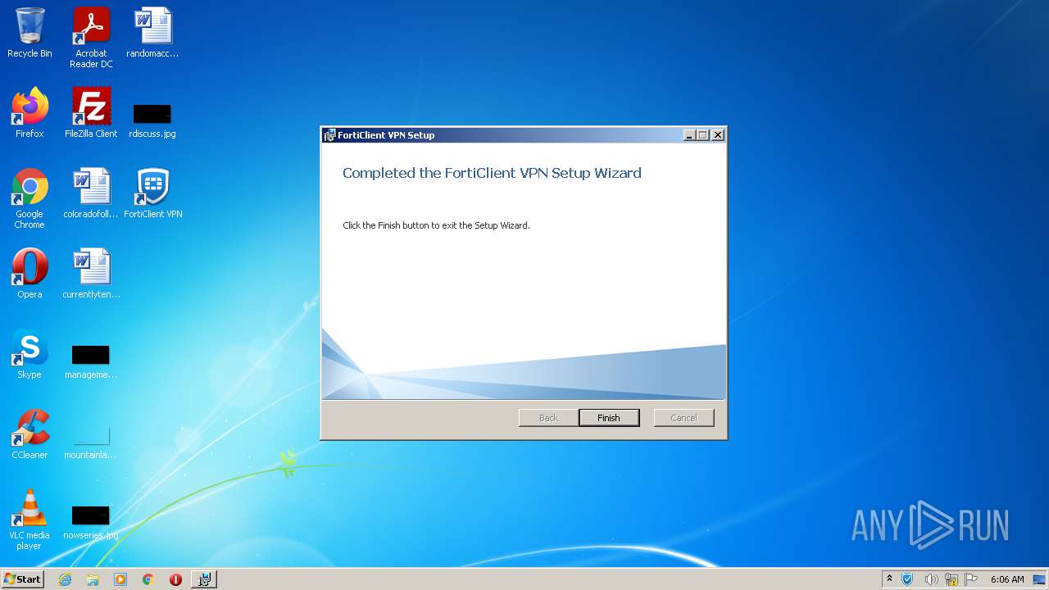Select the FortiClient VPN desktop shortcut
This screenshot has height=590, width=1049.
pyautogui.click(x=152, y=193)
